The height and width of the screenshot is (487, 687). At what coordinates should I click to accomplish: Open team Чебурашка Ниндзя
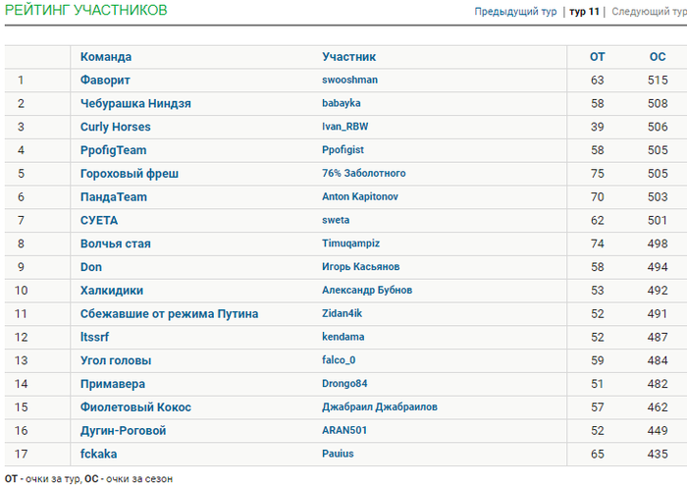click(135, 103)
